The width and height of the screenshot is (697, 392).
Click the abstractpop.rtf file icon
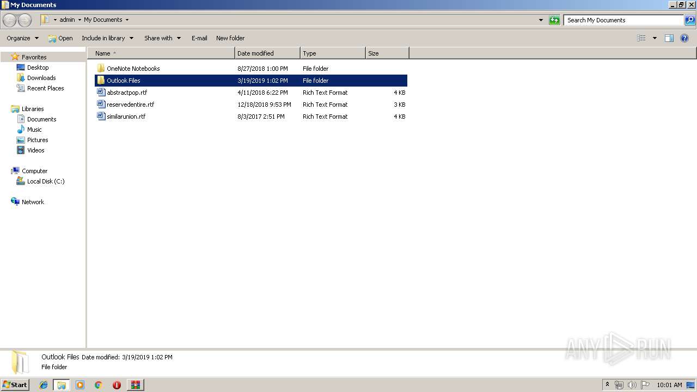point(101,93)
